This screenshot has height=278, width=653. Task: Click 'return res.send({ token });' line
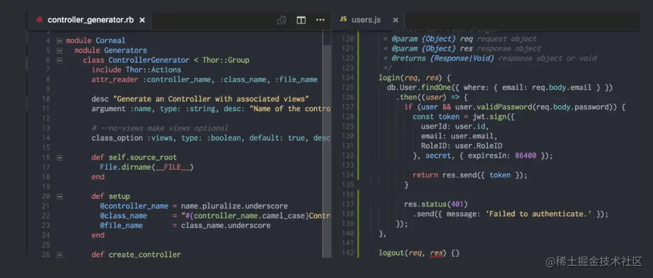pyautogui.click(x=470, y=175)
